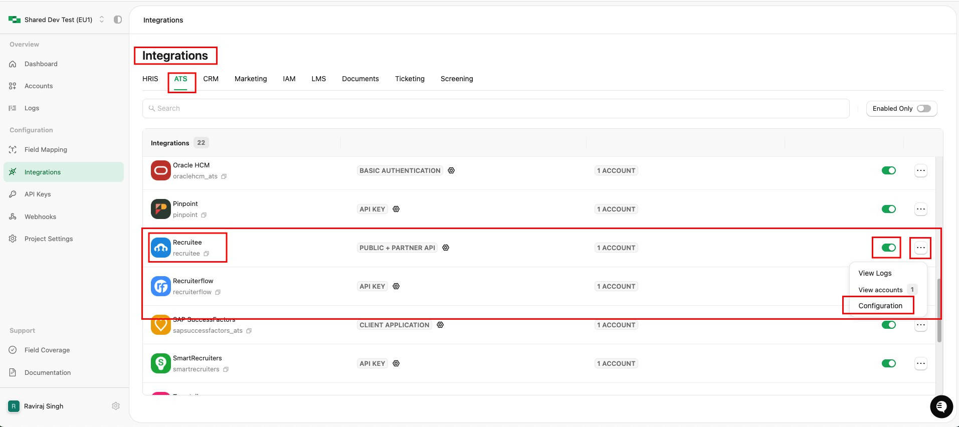Click the Oracle HCM logo
Viewport: 959px width, 427px height.
(161, 170)
